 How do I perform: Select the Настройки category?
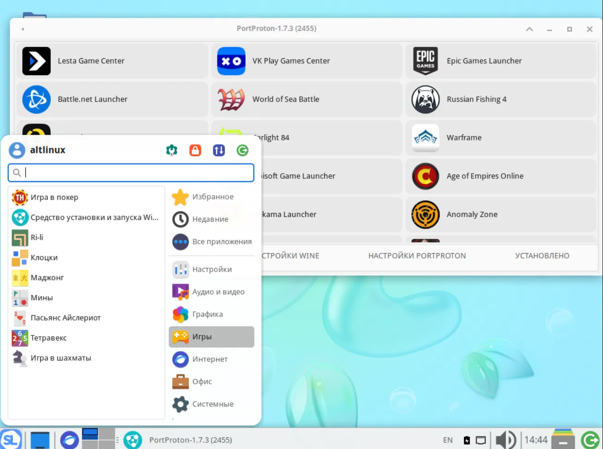[x=212, y=269]
